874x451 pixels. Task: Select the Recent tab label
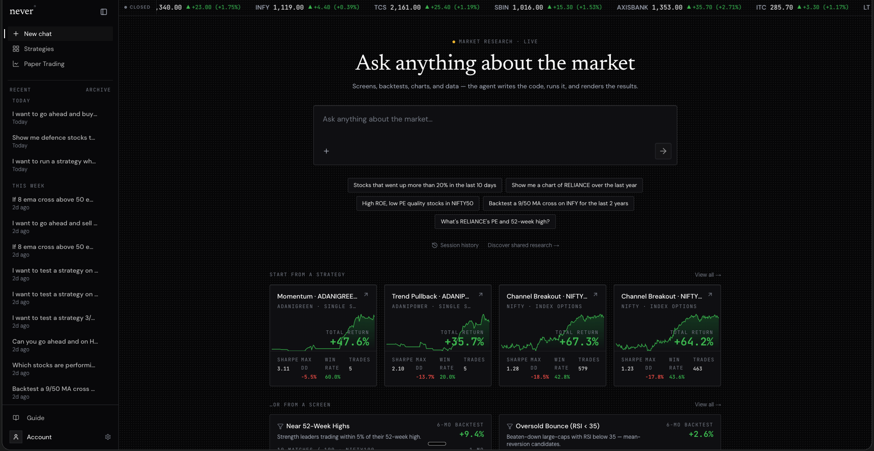(x=20, y=90)
